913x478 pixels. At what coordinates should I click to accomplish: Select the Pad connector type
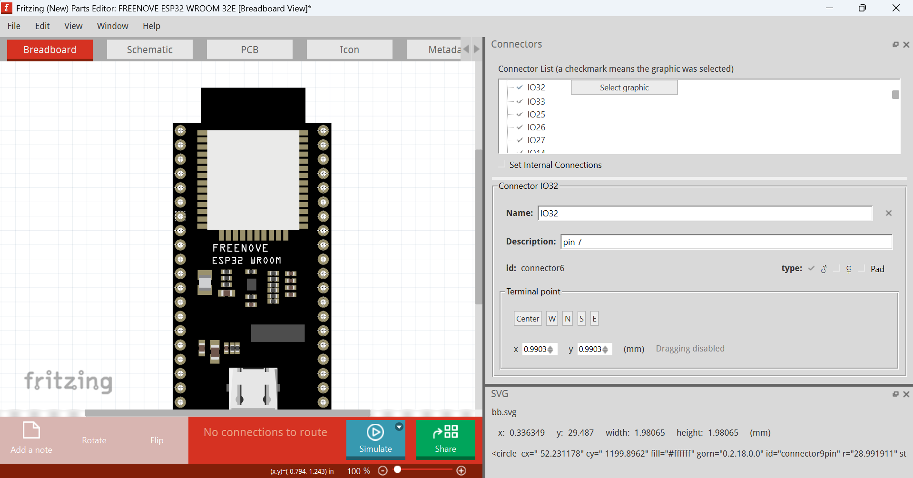(x=862, y=269)
